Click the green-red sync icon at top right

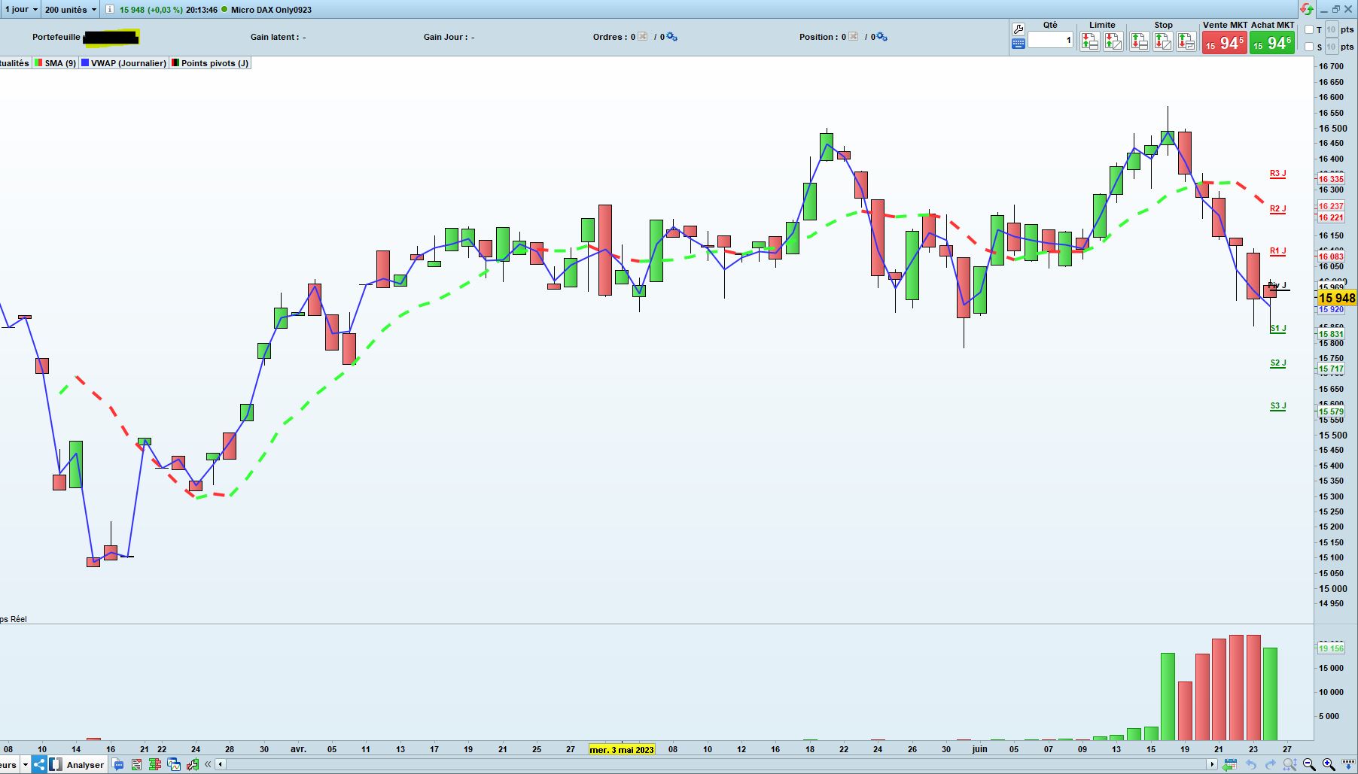(x=1306, y=9)
